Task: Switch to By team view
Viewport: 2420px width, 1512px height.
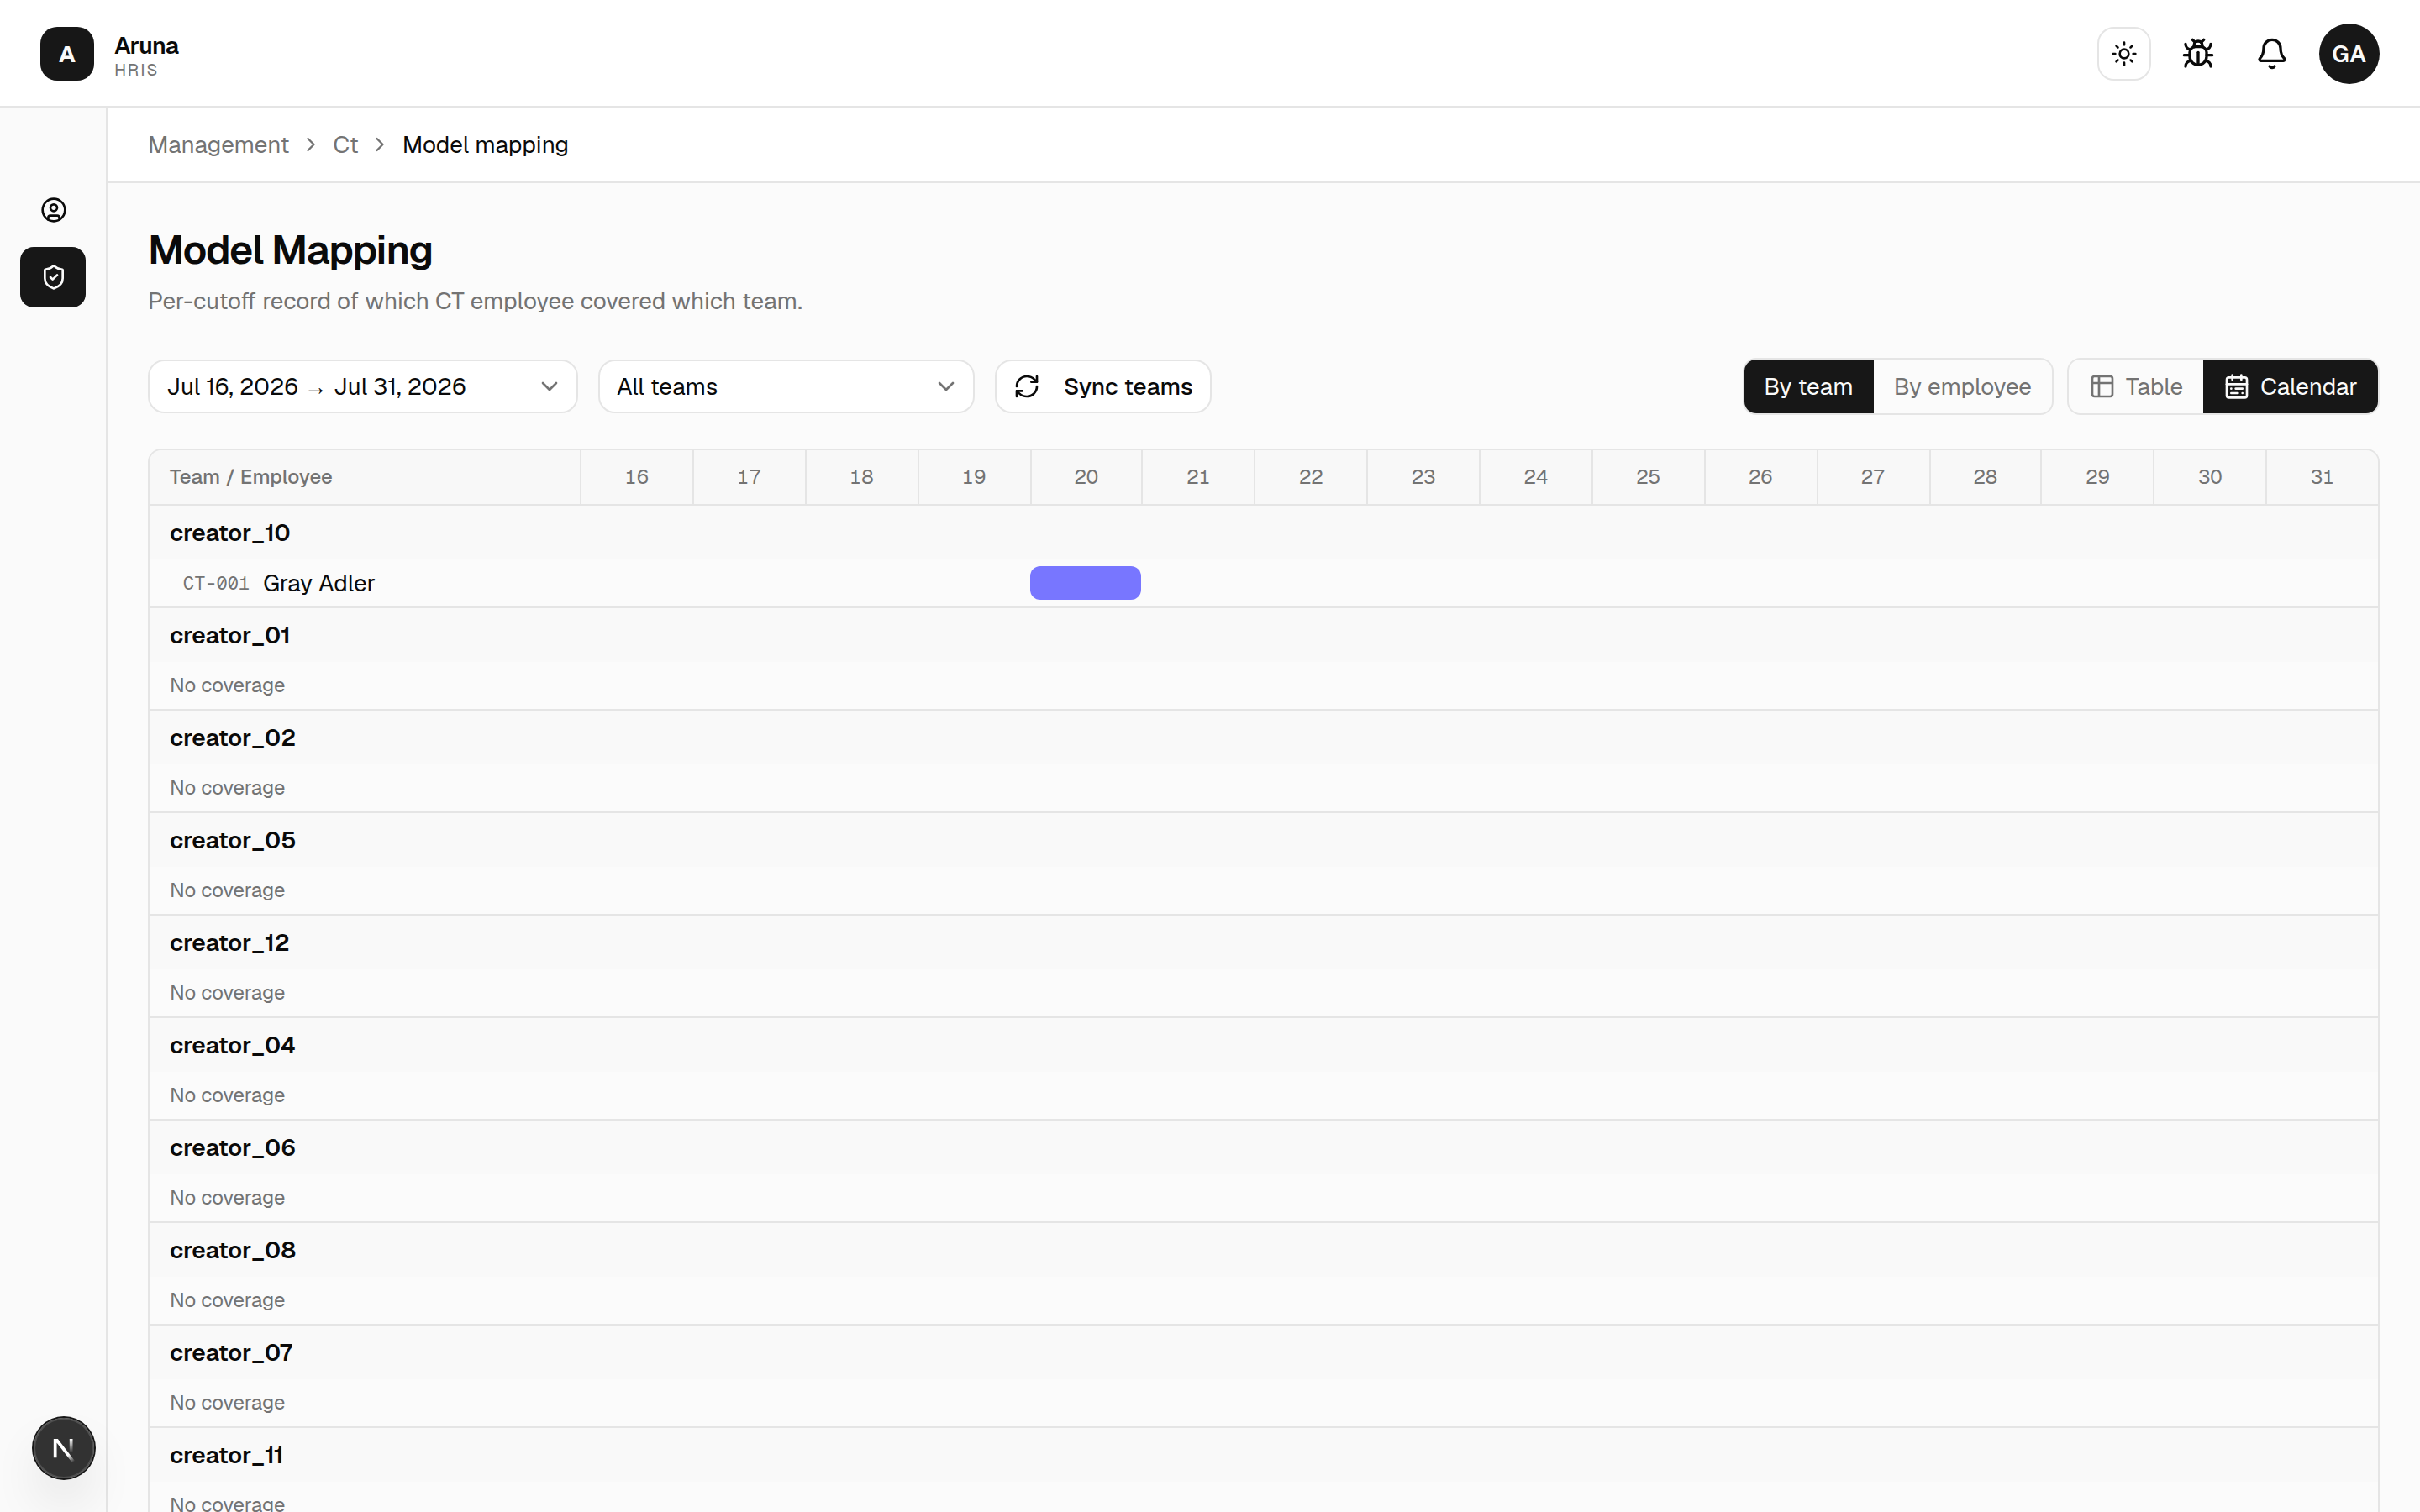Action: click(1808, 386)
